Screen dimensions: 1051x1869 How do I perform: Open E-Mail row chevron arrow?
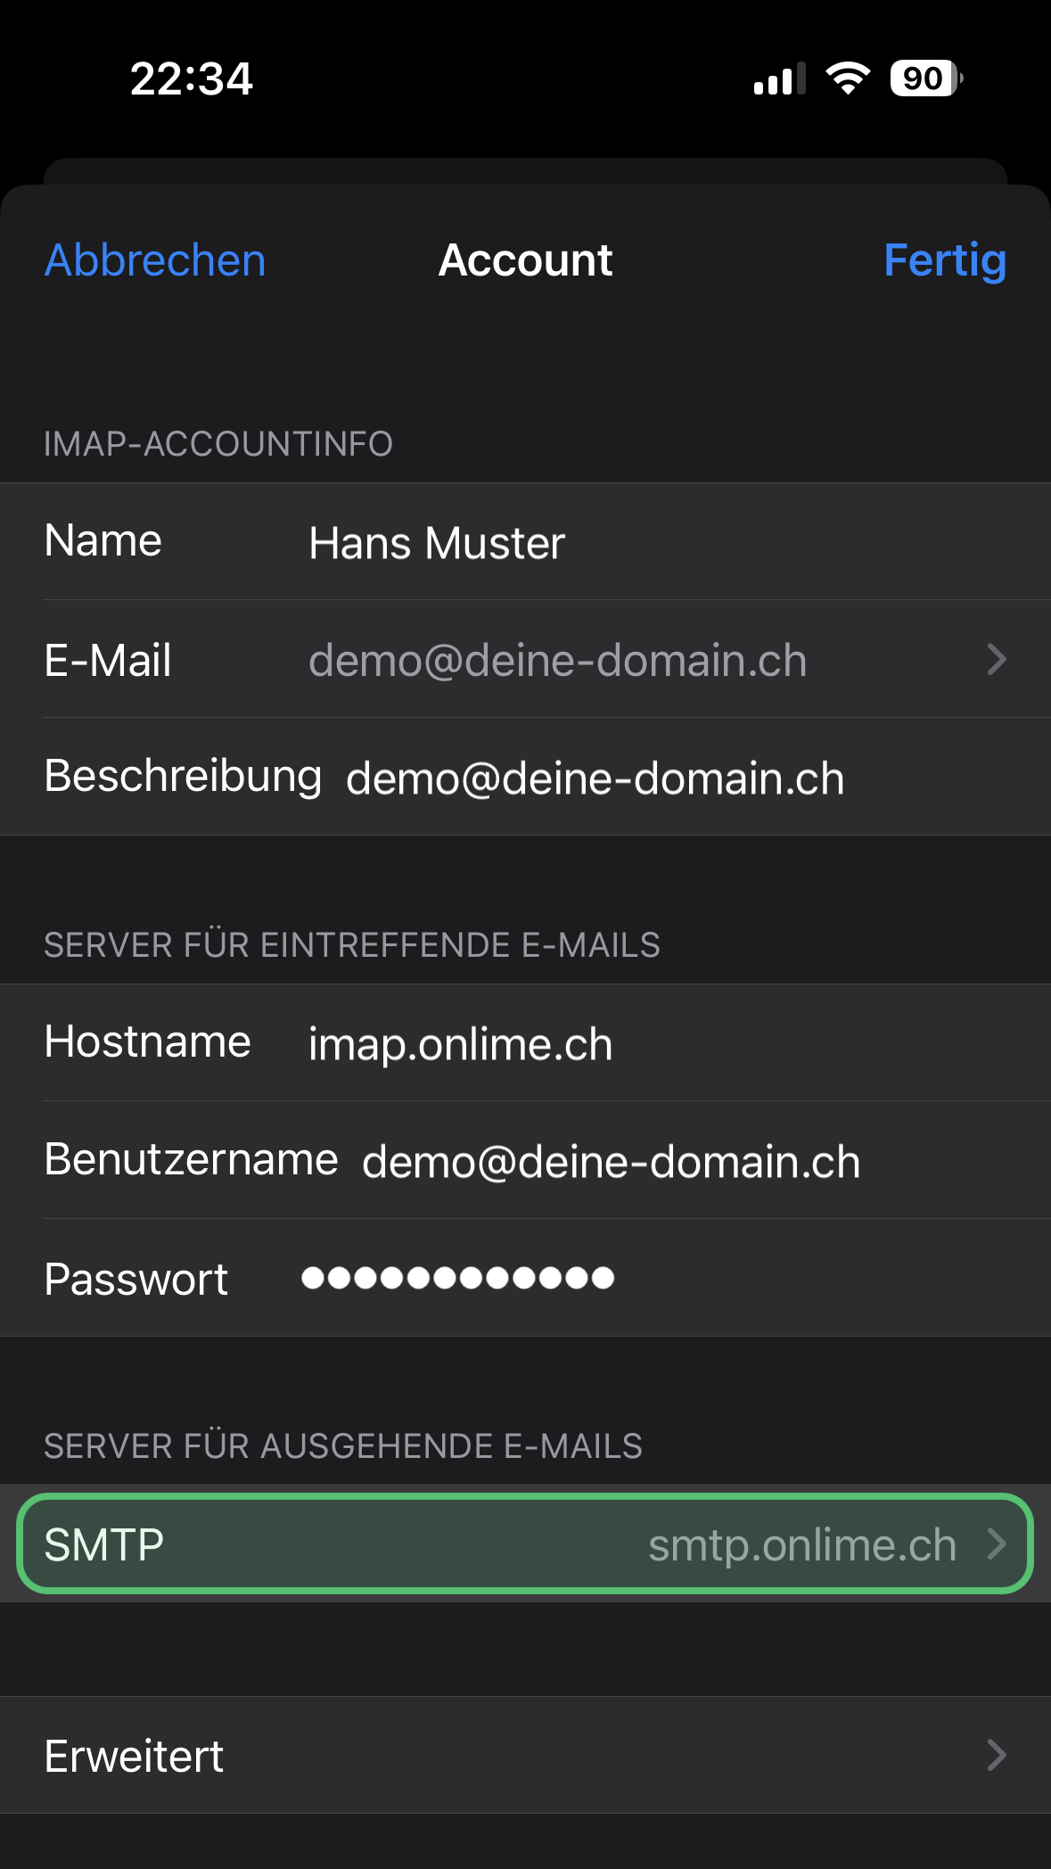[997, 660]
